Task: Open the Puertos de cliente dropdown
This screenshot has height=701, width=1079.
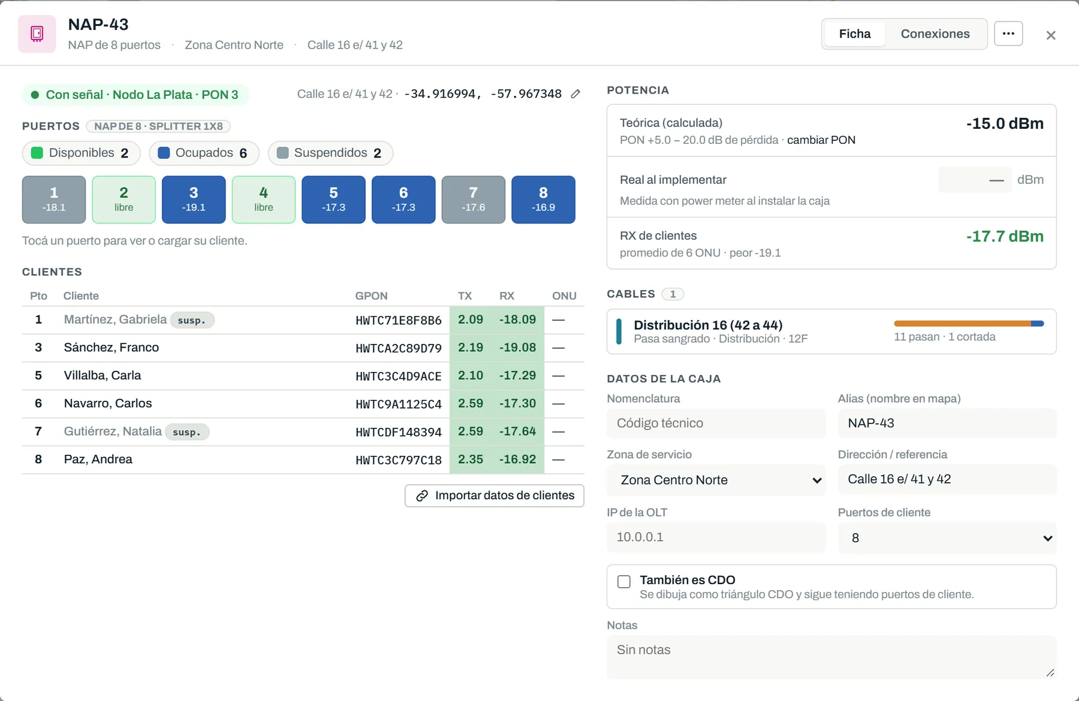Action: 947,538
